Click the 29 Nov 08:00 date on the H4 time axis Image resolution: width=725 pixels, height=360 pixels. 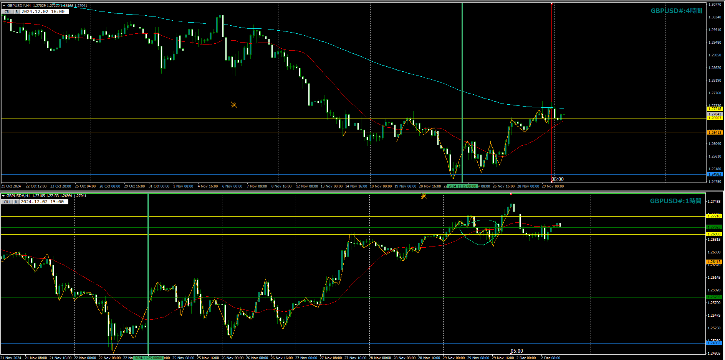pos(553,186)
